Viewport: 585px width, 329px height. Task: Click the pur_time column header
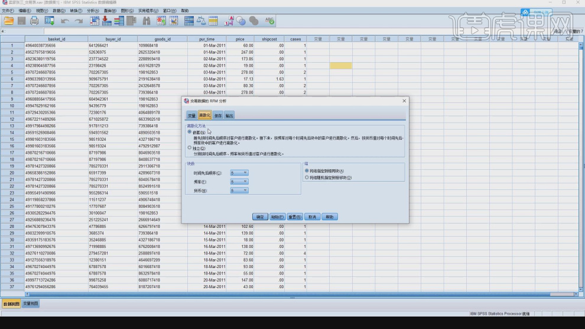[x=207, y=39]
